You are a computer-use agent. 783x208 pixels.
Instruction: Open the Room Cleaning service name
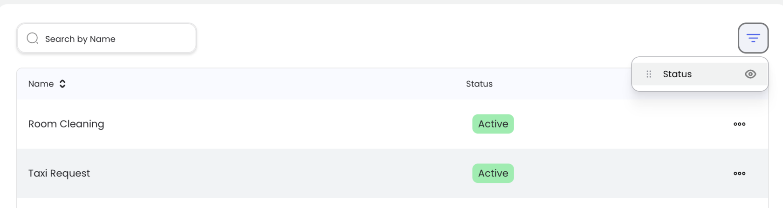(66, 124)
